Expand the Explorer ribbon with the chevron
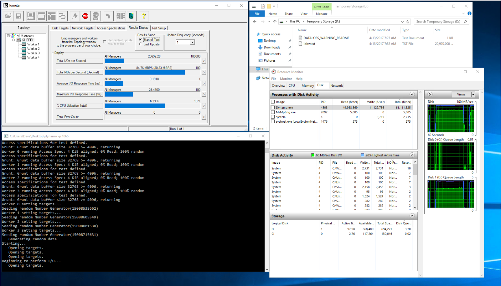The width and height of the screenshot is (501, 286). [x=463, y=13]
